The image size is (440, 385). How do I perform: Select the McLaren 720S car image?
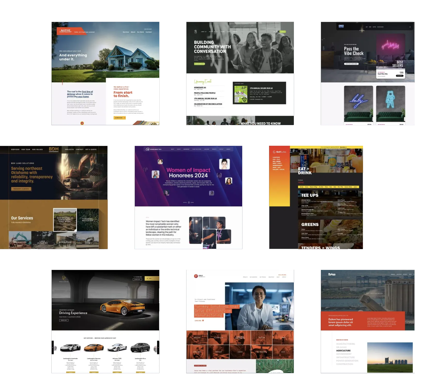click(117, 348)
